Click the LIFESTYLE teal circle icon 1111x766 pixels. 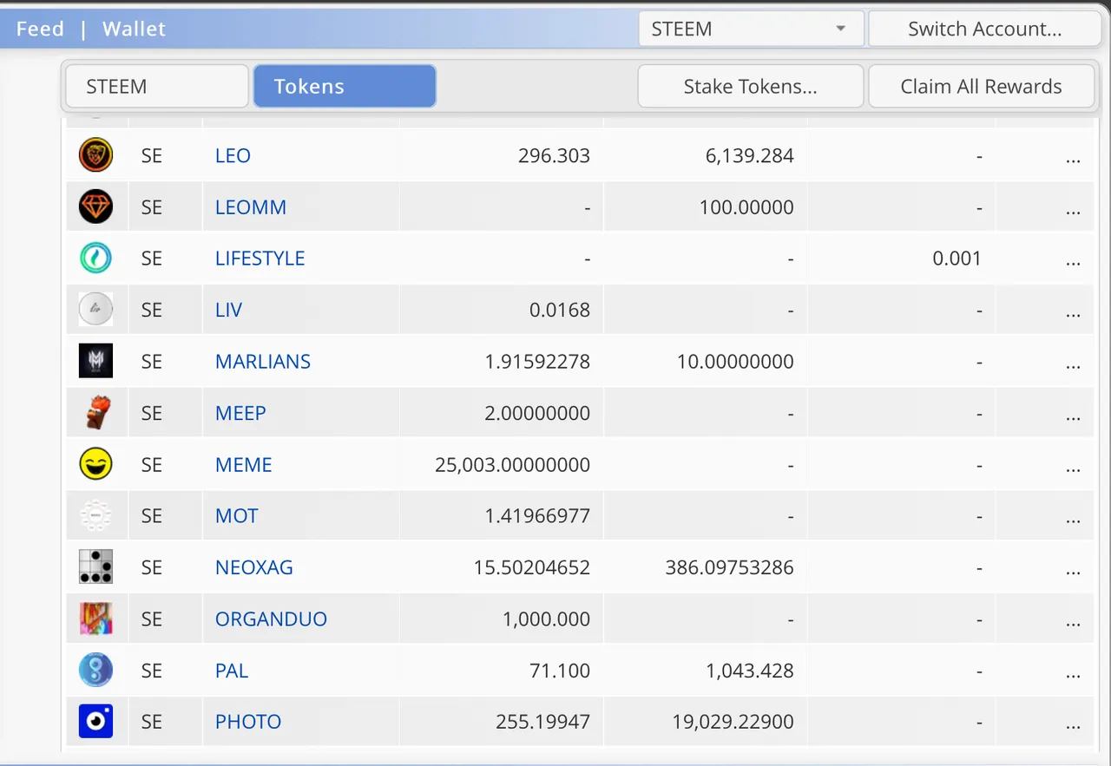click(x=95, y=258)
